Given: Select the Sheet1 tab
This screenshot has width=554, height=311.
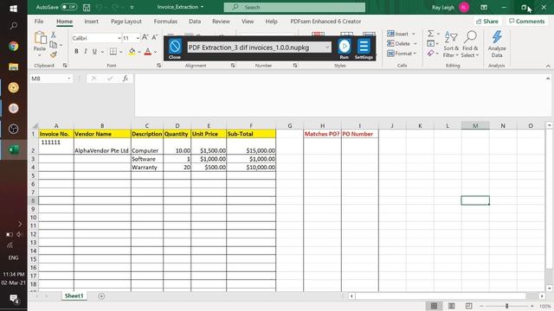Looking at the screenshot, I should coord(74,295).
